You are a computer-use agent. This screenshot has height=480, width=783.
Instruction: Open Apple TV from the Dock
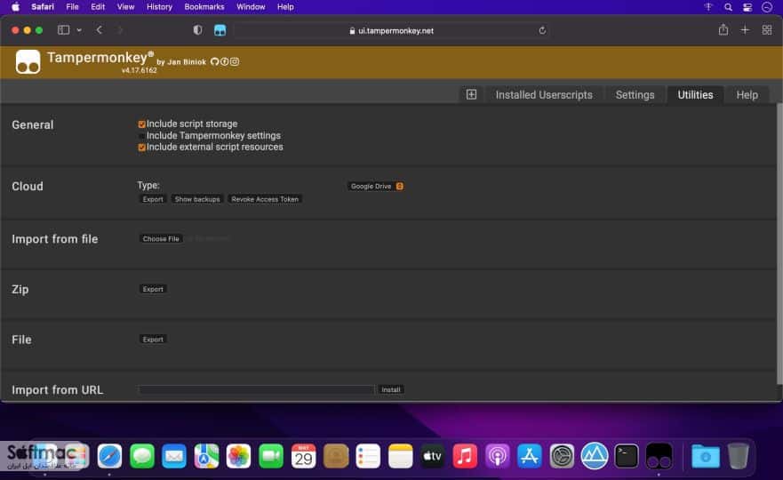(433, 455)
